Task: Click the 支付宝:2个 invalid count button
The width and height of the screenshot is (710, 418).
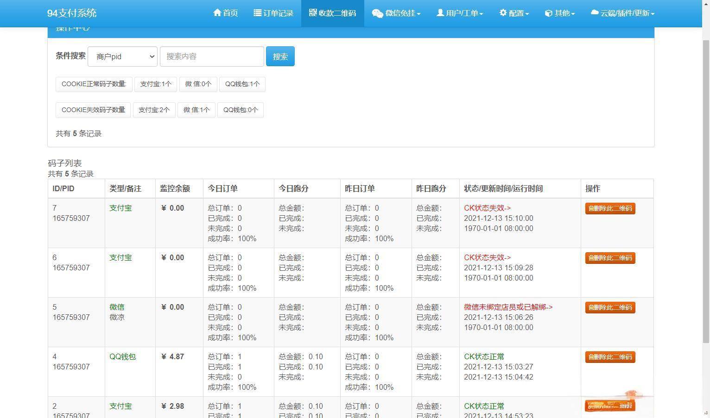Action: [154, 110]
